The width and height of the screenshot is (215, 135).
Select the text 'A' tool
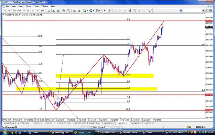[139, 11]
